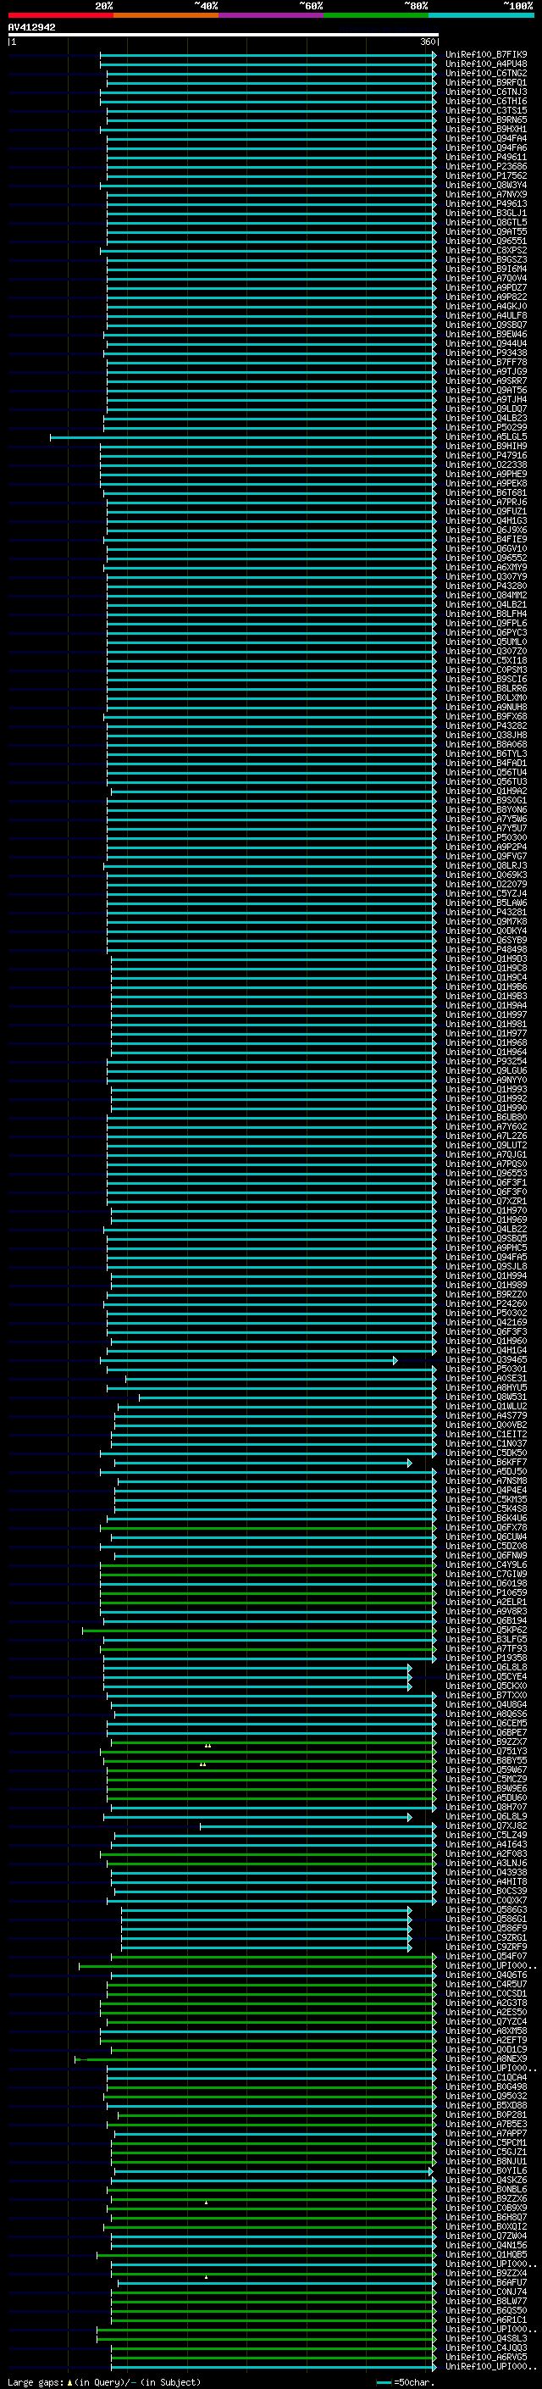
Task: Click the UniRef100_Q59W67 entry
Action: tap(485, 1770)
